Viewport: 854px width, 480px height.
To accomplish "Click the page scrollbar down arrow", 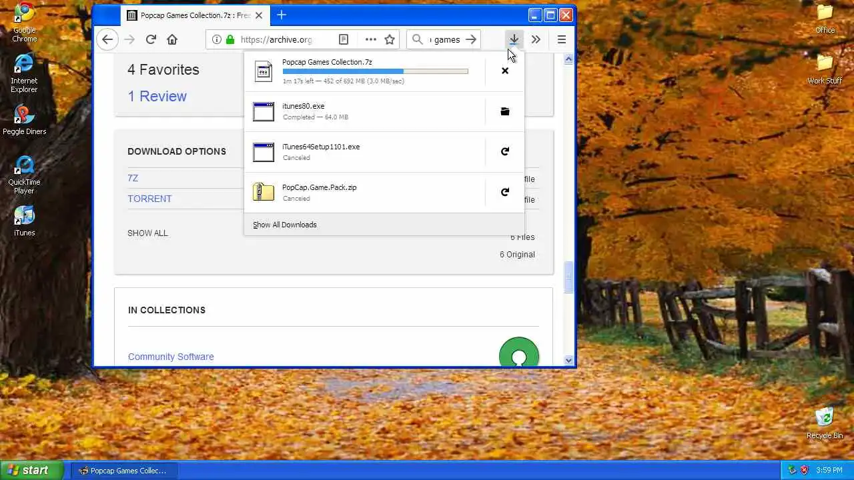I will click(569, 360).
